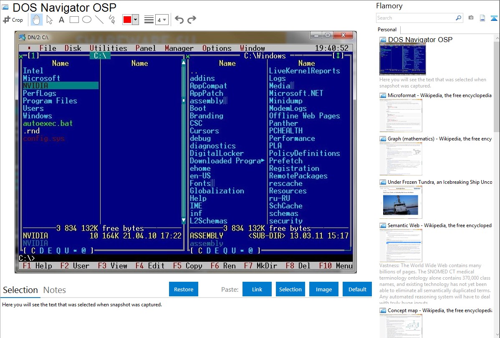Viewport: 500px width, 338px height.
Task: Select the rectangle shape tool
Action: 74,20
